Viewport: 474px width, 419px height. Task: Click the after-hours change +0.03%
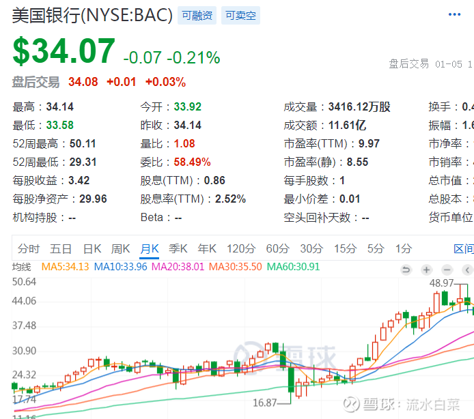pos(165,82)
